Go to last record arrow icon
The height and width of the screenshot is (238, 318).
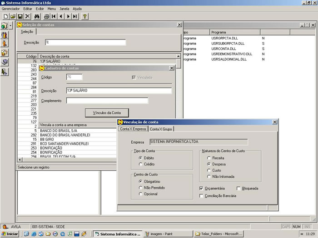(75, 16)
